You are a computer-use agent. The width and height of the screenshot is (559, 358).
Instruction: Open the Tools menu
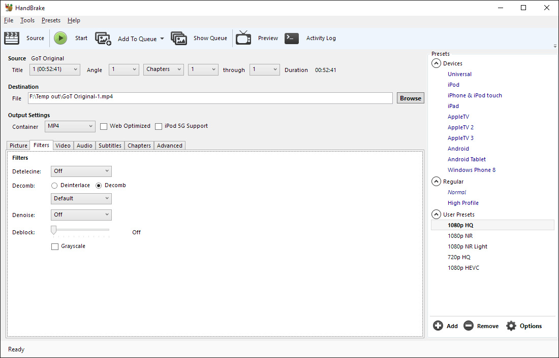27,20
